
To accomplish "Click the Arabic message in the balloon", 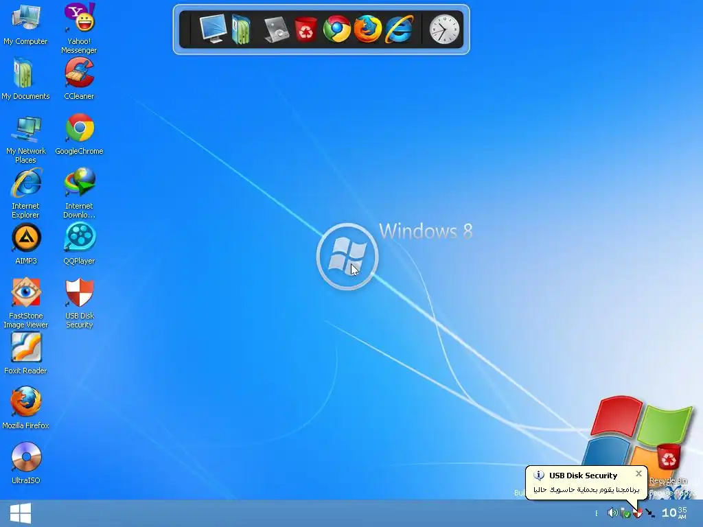I will tap(586, 489).
